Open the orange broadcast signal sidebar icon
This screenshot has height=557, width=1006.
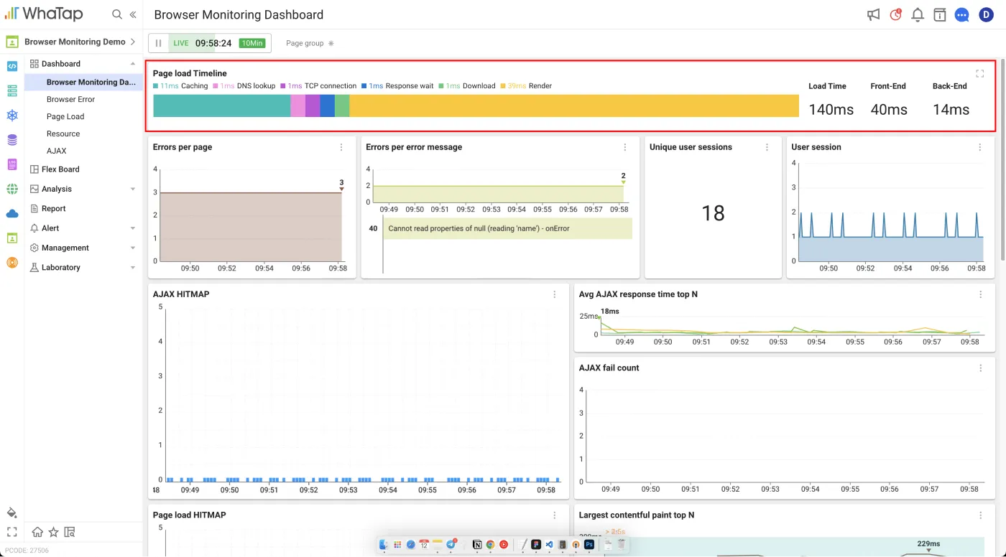[11, 262]
